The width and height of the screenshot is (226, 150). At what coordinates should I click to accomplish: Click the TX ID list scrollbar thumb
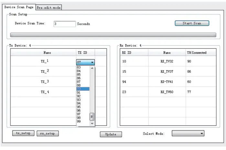pyautogui.click(x=92, y=117)
